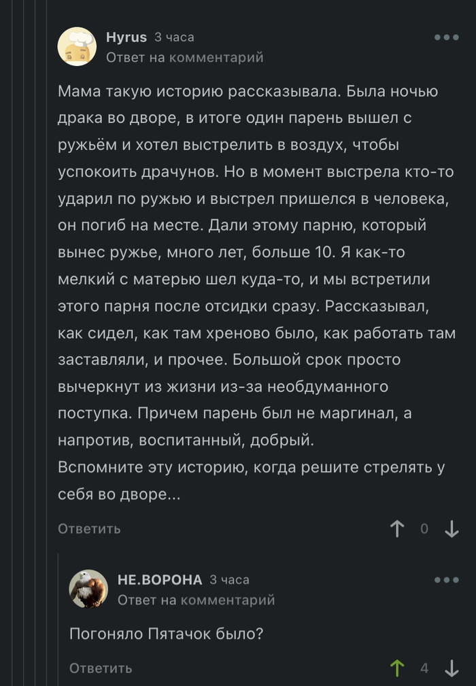Open the three-dot menu on Hyrus's comment
This screenshot has height=686, width=476.
pyautogui.click(x=445, y=38)
